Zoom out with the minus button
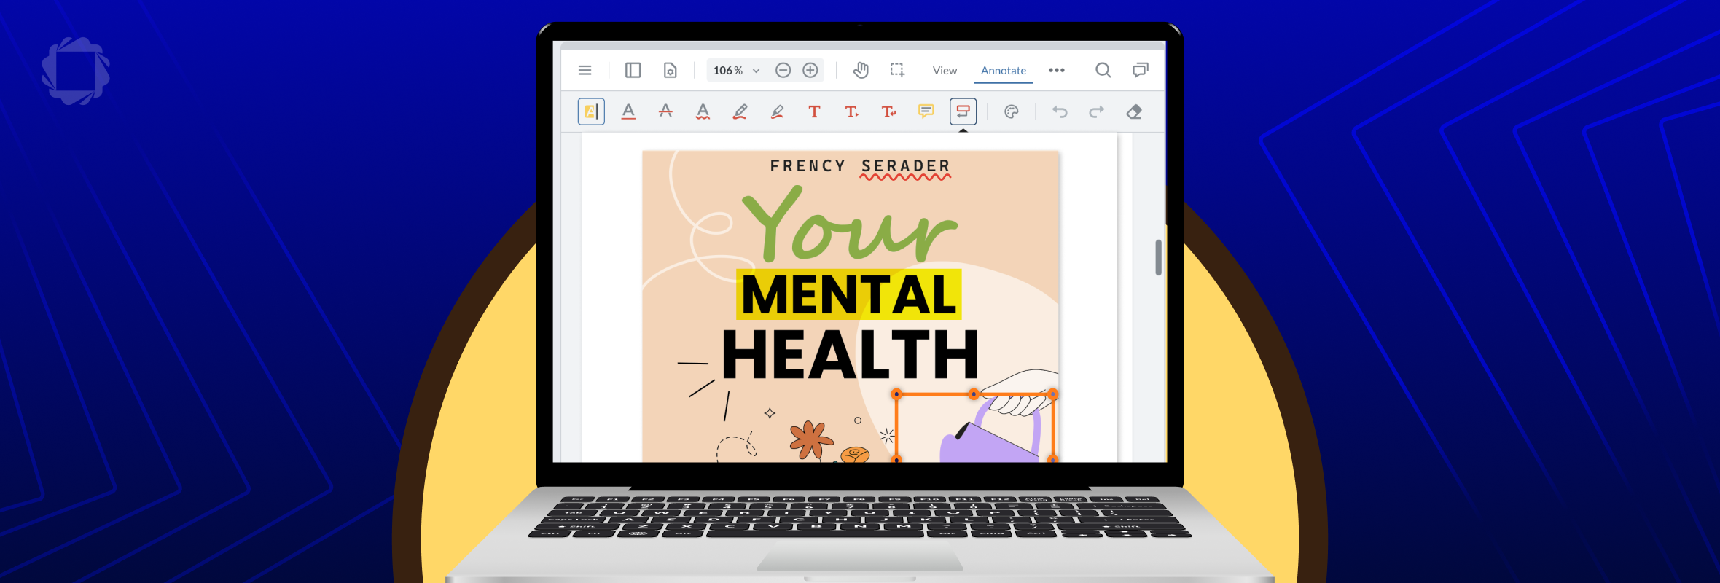 pyautogui.click(x=783, y=70)
